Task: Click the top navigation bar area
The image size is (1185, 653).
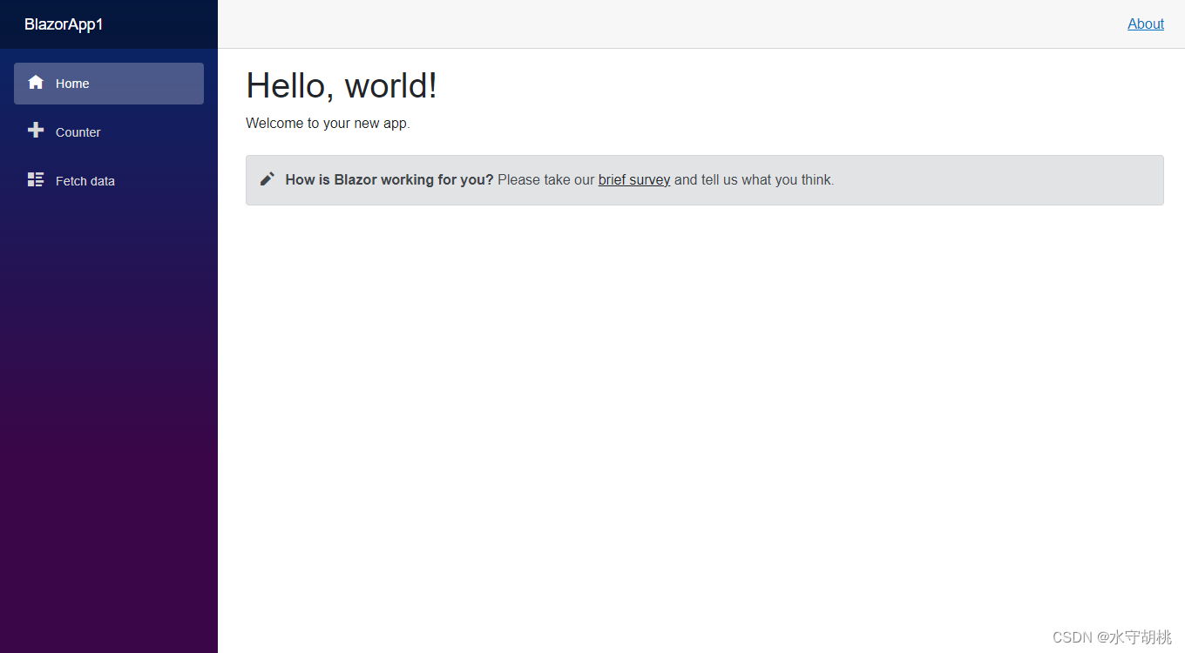Action: (x=610, y=24)
